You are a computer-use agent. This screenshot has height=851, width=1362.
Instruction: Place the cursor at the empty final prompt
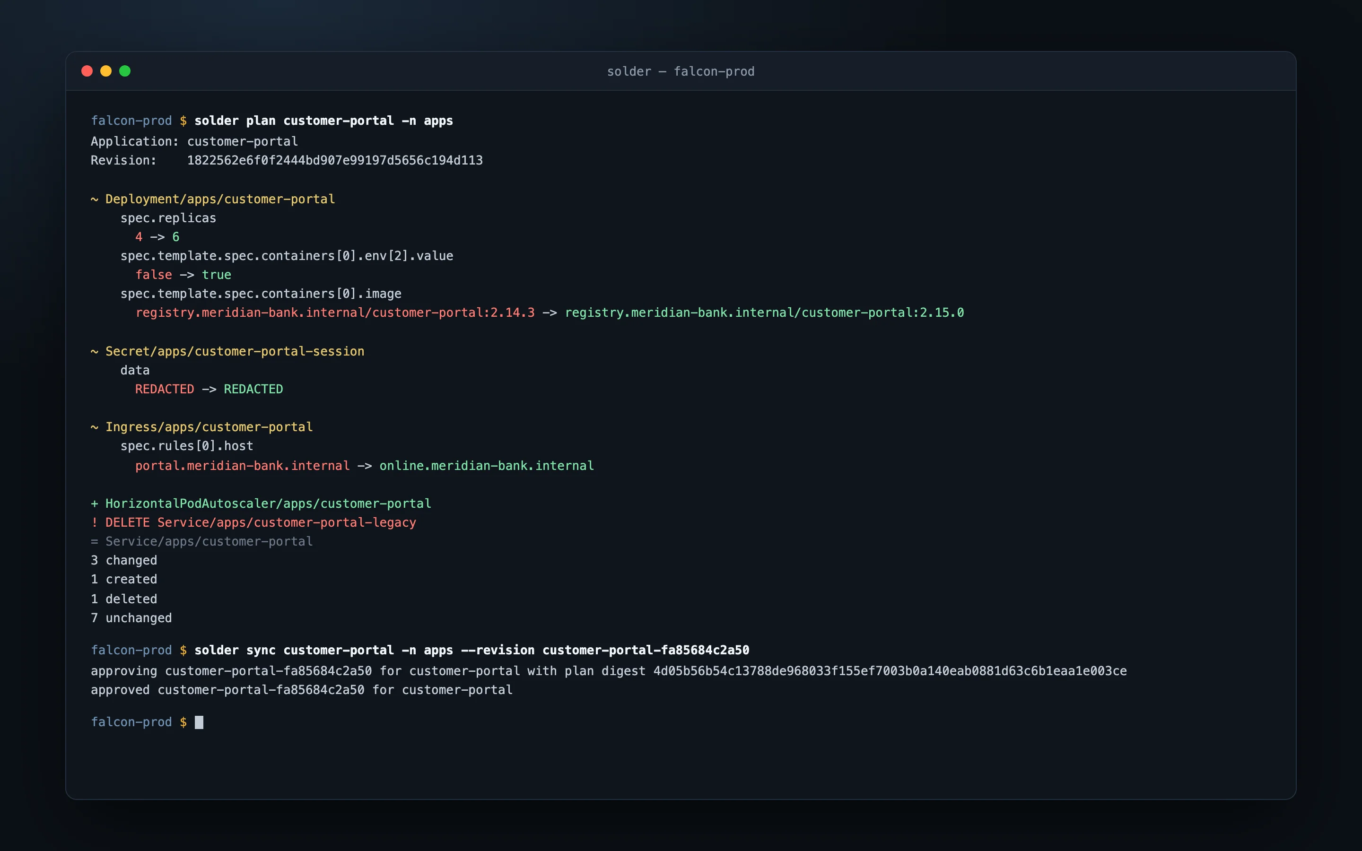pyautogui.click(x=199, y=722)
